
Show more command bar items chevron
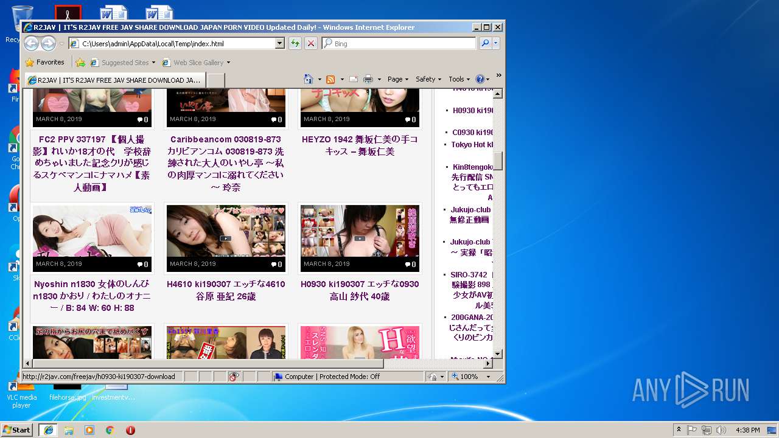click(498, 75)
